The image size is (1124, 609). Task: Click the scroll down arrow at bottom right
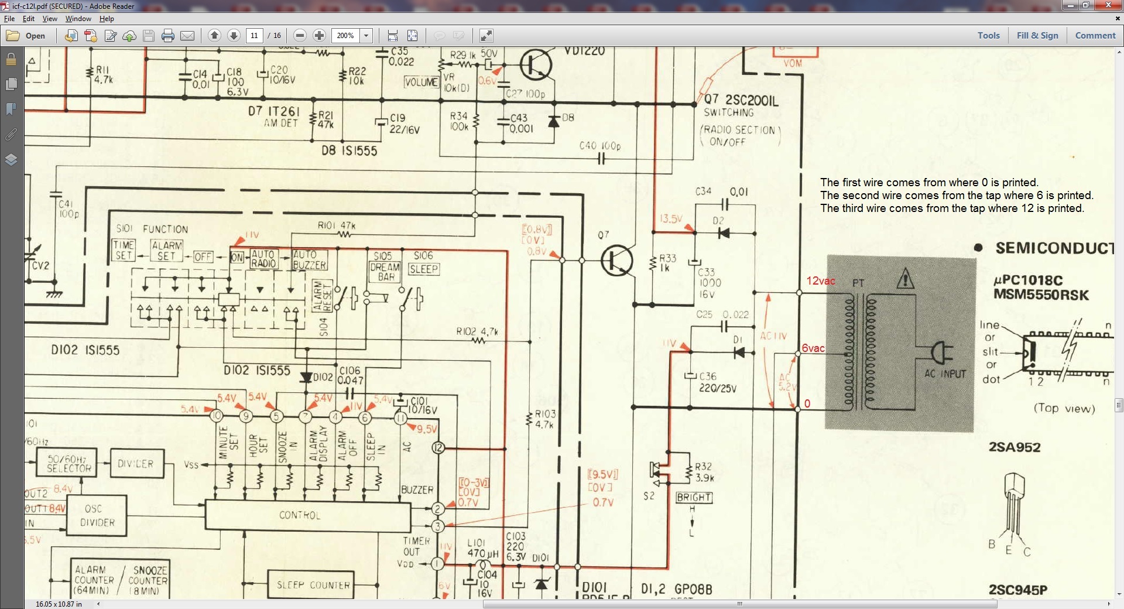point(1119,594)
